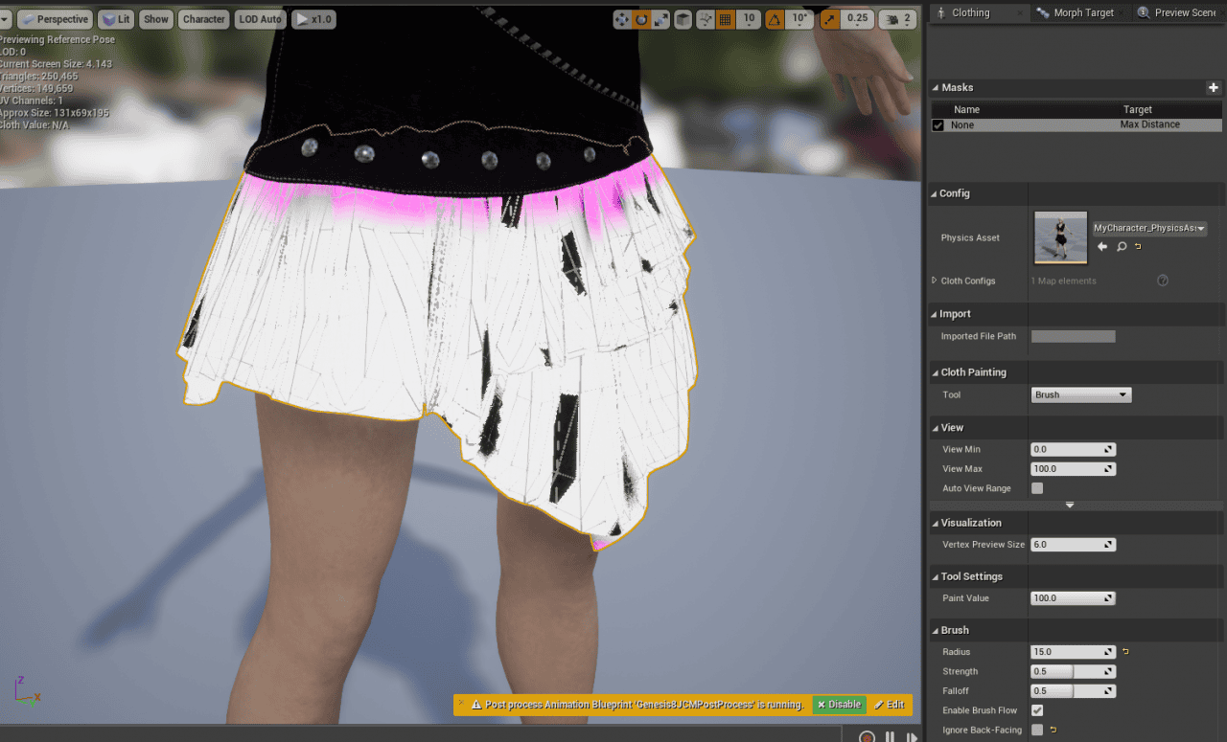1227x742 pixels.
Task: Disable the Enable Brush Flow checkbox
Action: 1037,710
